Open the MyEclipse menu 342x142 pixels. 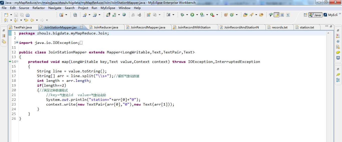click(108, 8)
